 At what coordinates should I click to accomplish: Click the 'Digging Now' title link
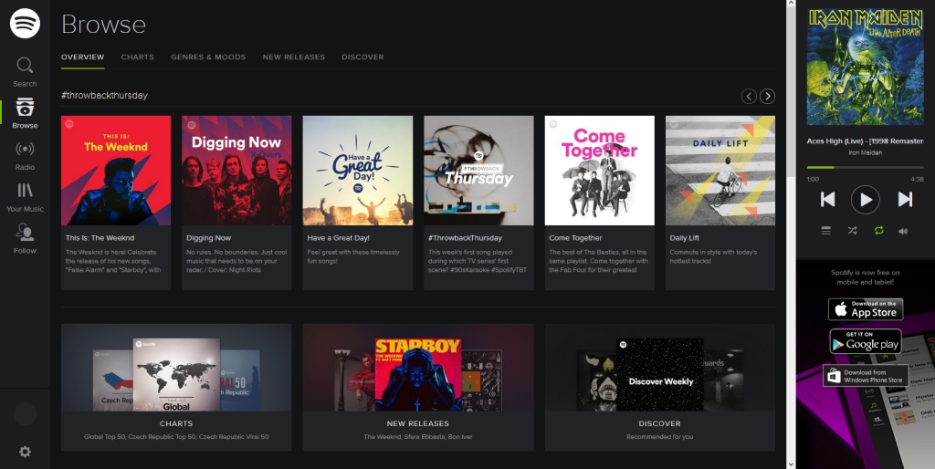(209, 238)
